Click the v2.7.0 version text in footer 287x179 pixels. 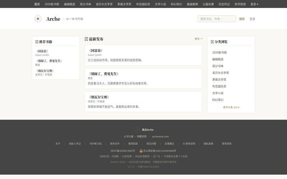click(131, 167)
